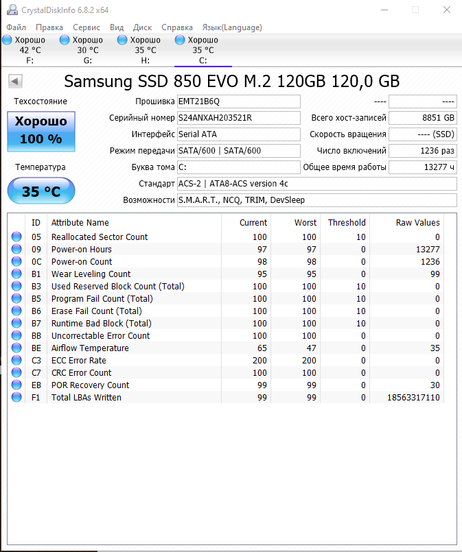Click status orb of POR Recovery Count
This screenshot has height=552, width=462.
click(x=16, y=385)
